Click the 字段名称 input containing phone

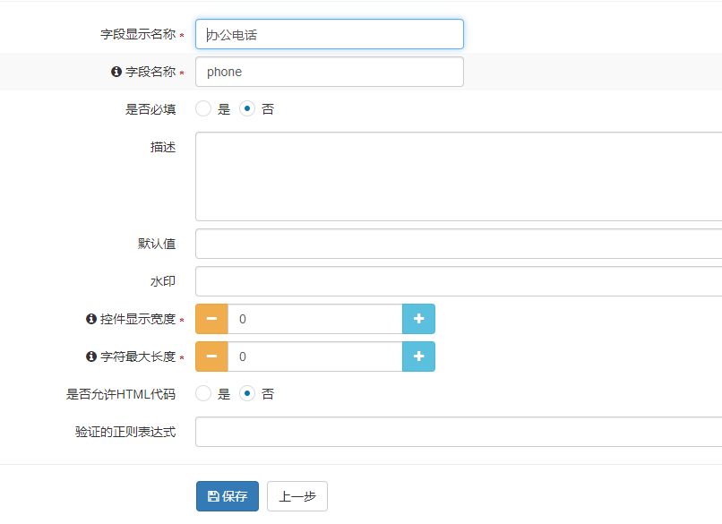(x=329, y=72)
